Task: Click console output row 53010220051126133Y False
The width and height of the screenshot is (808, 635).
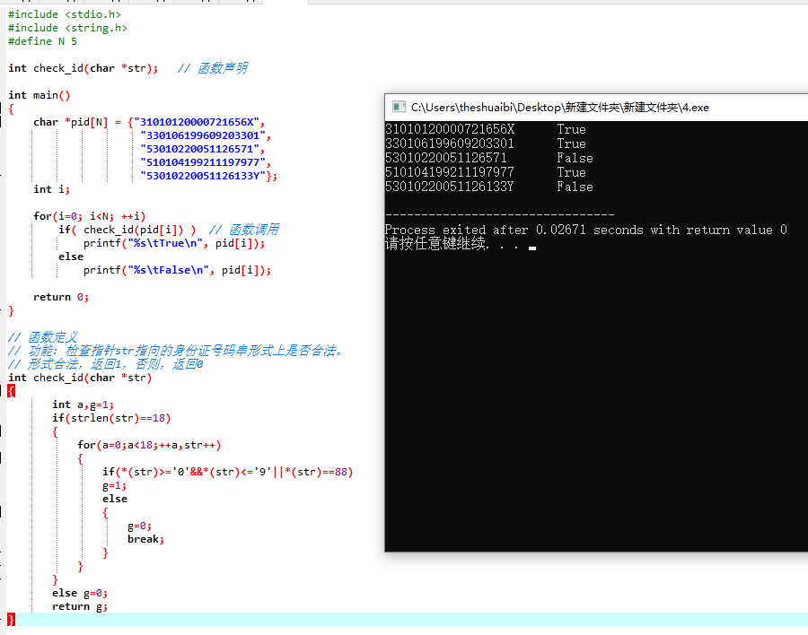Action: pyautogui.click(x=489, y=187)
